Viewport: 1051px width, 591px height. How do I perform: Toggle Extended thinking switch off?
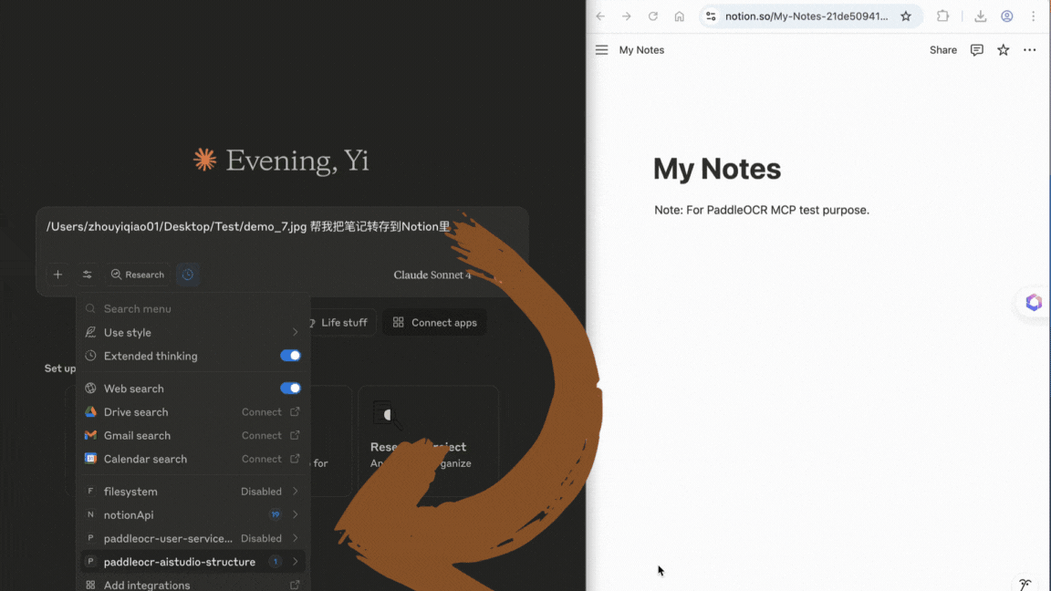coord(290,356)
